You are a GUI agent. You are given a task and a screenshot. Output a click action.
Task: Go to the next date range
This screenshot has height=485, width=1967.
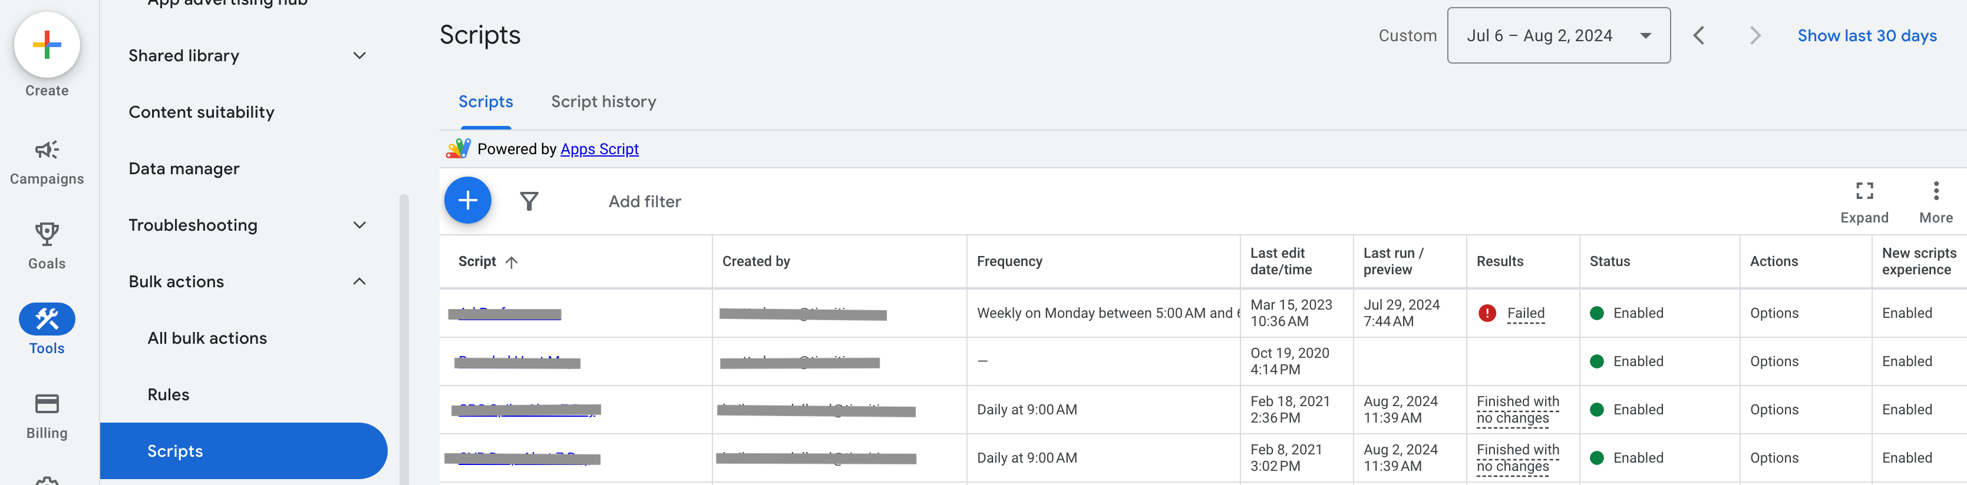coord(1755,36)
